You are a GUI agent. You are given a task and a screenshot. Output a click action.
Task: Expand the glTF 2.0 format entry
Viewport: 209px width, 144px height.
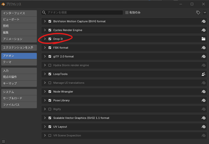45,56
